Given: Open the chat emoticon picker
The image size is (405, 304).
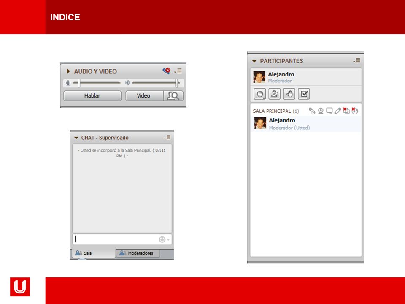Looking at the screenshot, I should click(x=164, y=239).
